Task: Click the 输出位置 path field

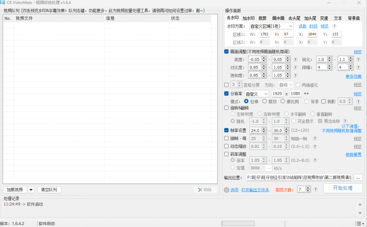Action: (299, 177)
